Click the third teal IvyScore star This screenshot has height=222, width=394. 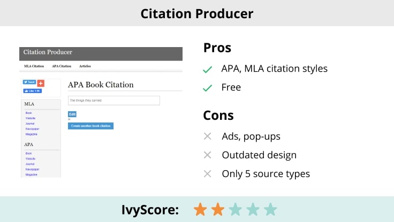tap(235, 209)
